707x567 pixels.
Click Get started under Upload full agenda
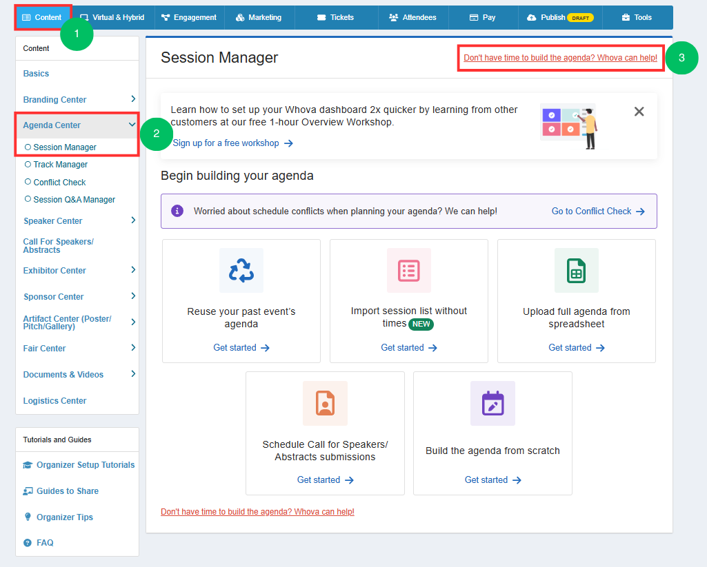[x=576, y=348]
